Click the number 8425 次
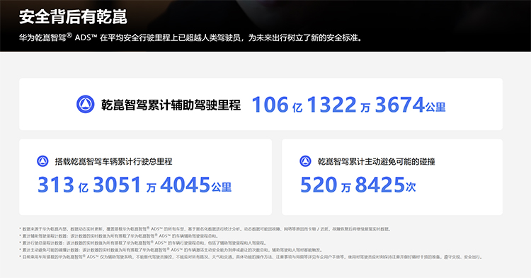This screenshot has height=278, width=531. 385,185
